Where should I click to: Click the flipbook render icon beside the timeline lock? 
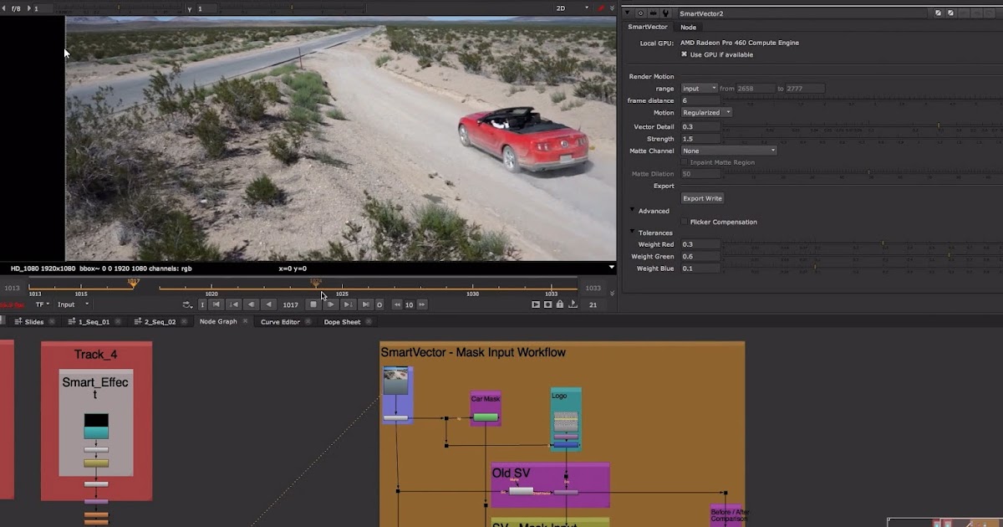coord(572,304)
